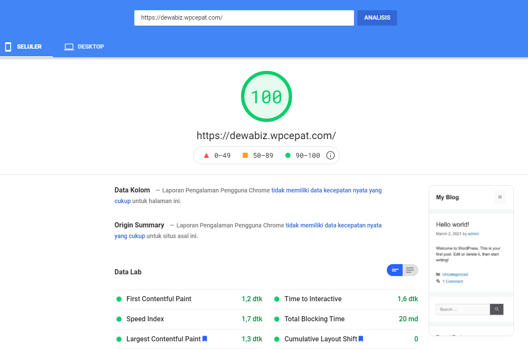The height and width of the screenshot is (349, 528).
Task: Open the Desktop tab
Action: click(x=84, y=47)
